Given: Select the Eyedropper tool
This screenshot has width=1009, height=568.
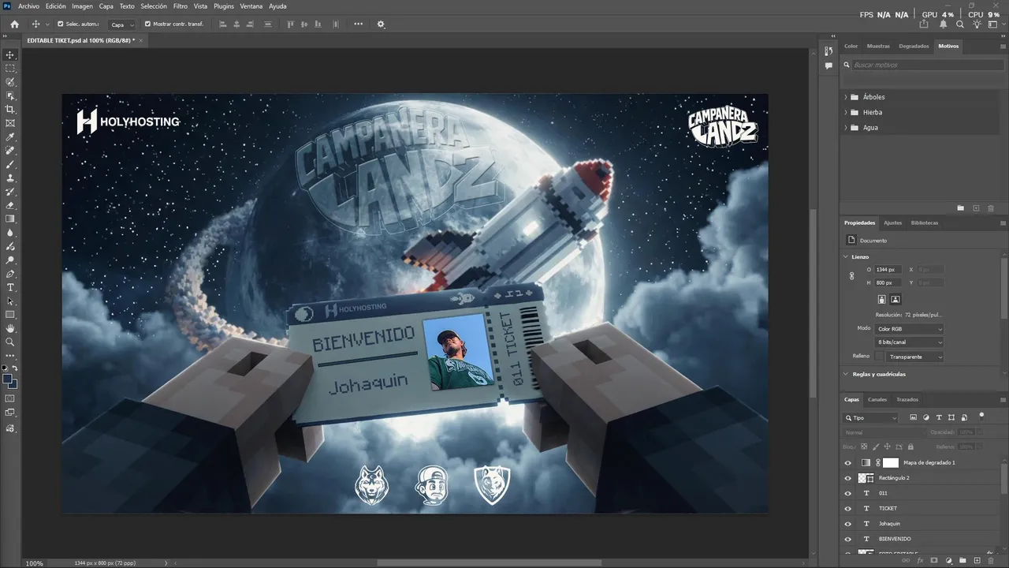Looking at the screenshot, I should (x=10, y=137).
